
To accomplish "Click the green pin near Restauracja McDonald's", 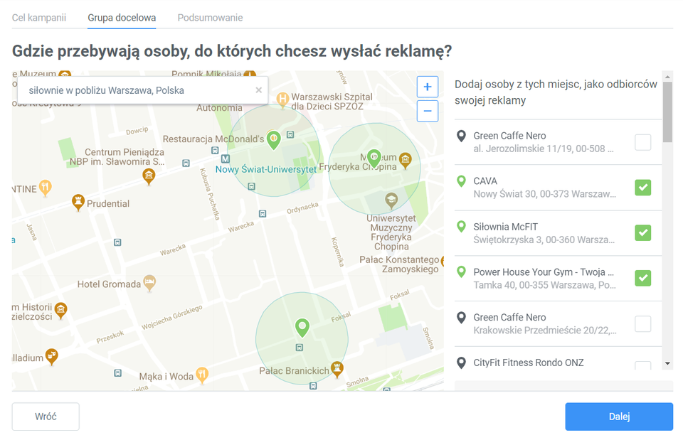I will [273, 140].
